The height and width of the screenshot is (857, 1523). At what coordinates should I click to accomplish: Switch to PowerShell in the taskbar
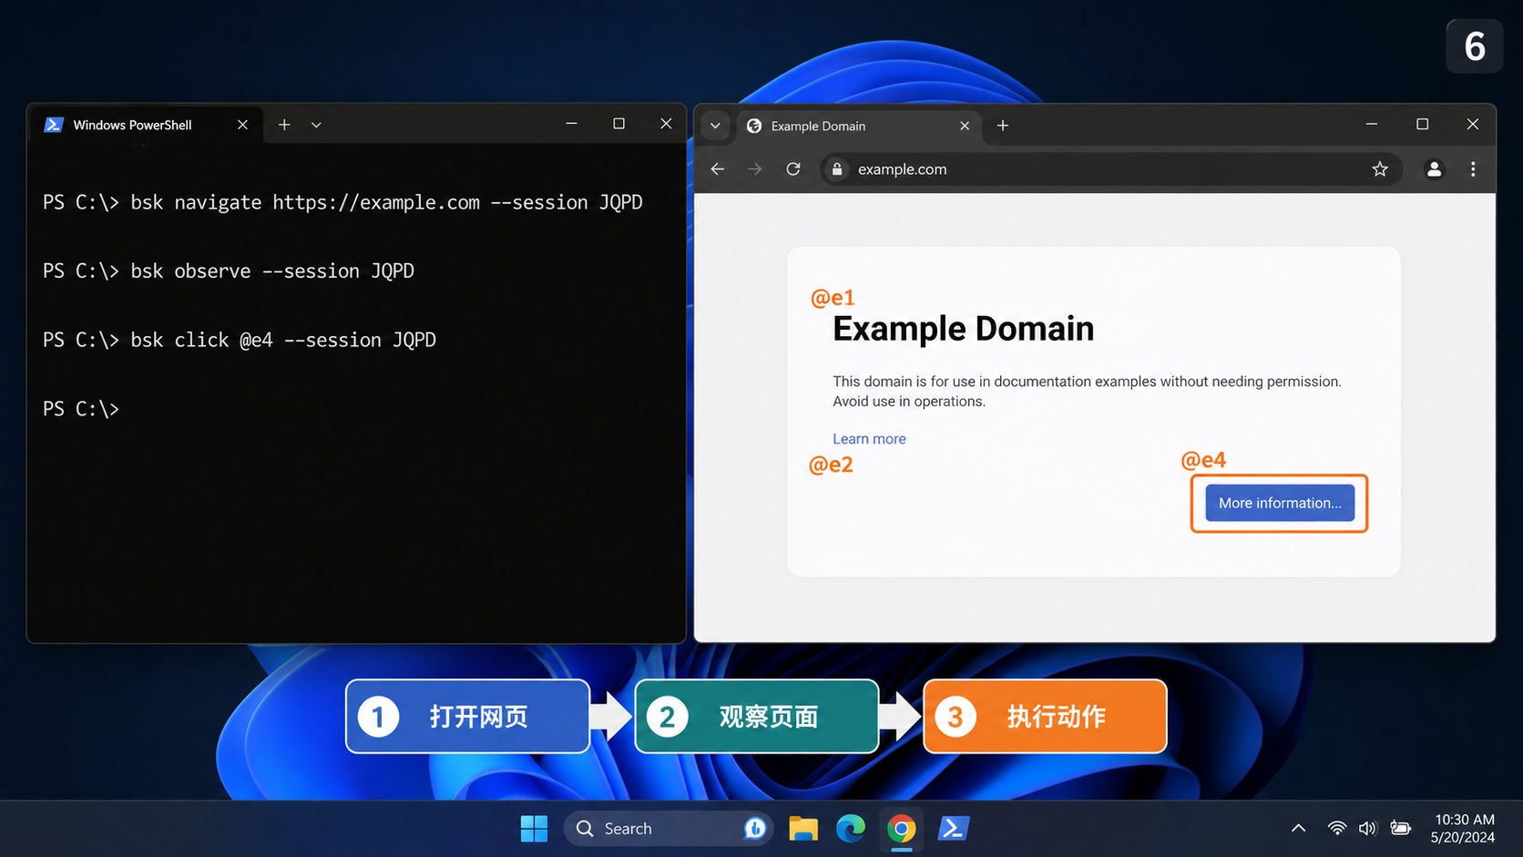953,829
